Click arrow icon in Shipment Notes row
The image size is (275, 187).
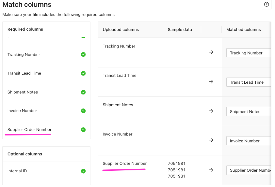[211, 111]
